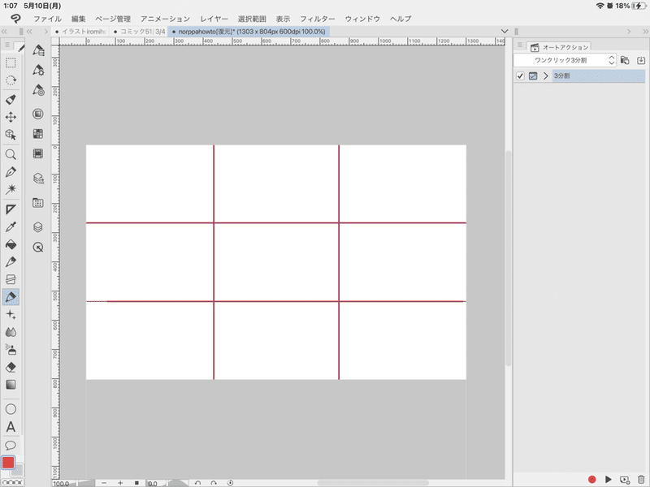Open the Tool Property palette icon

pyautogui.click(x=38, y=70)
